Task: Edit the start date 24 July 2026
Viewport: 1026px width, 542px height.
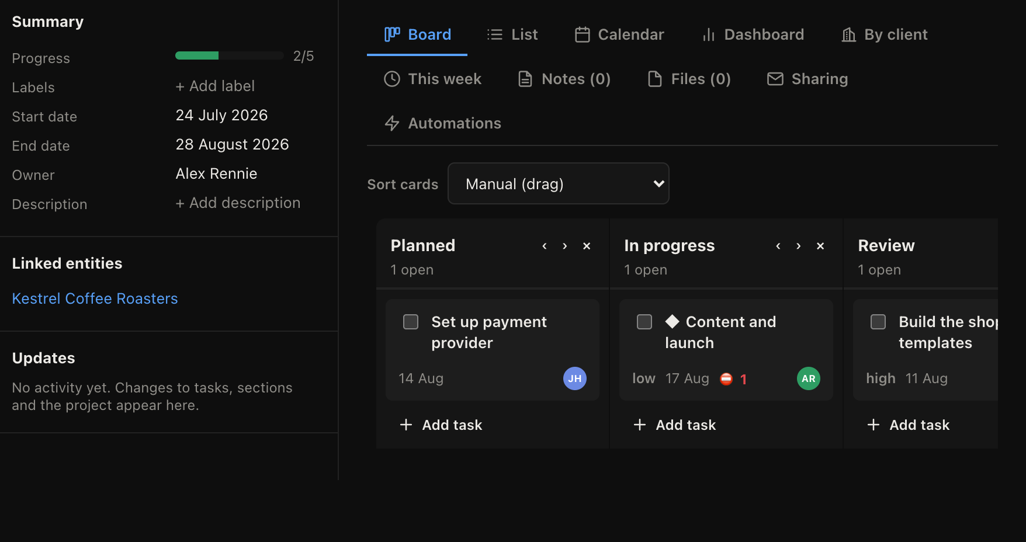Action: [x=221, y=115]
